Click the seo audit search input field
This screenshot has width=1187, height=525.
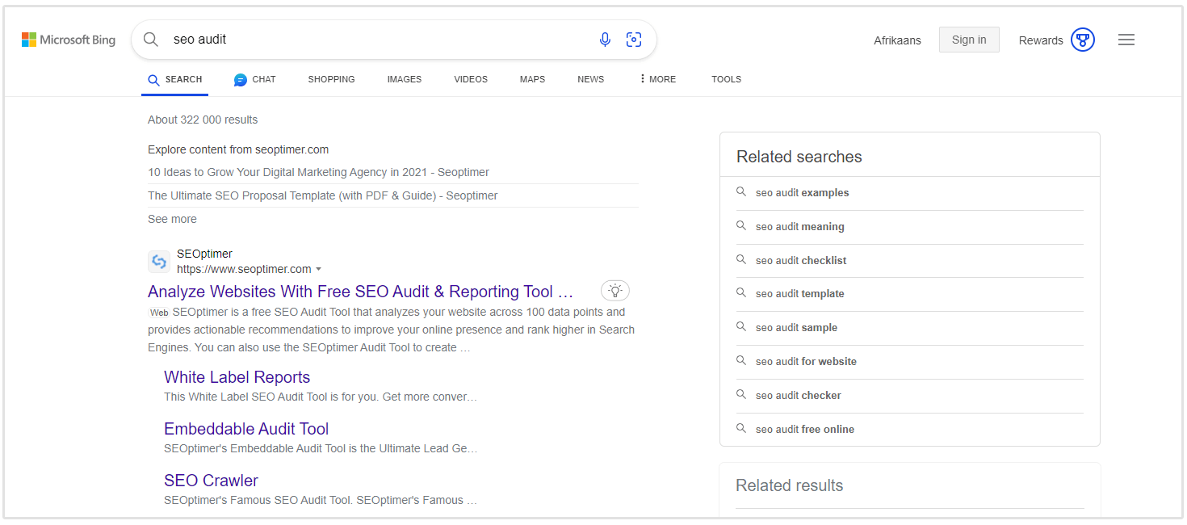371,40
